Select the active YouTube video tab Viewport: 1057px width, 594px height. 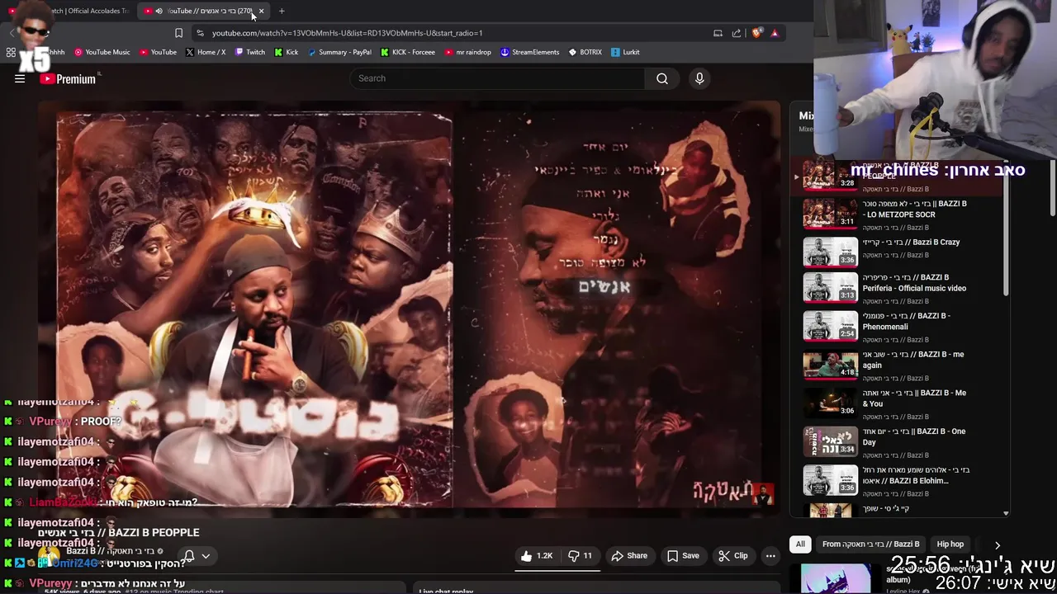(204, 11)
